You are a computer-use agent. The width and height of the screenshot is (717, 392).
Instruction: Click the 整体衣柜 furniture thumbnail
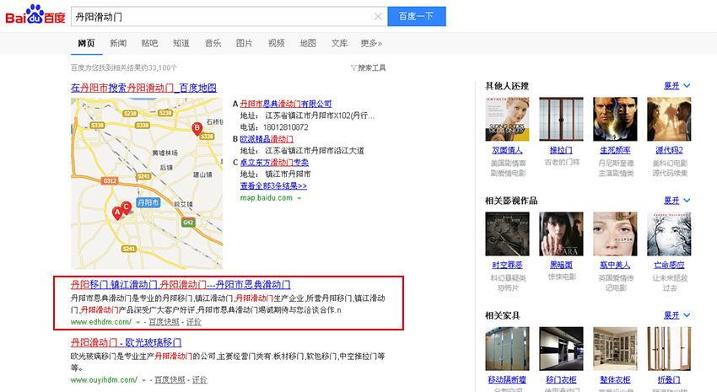tap(615, 348)
